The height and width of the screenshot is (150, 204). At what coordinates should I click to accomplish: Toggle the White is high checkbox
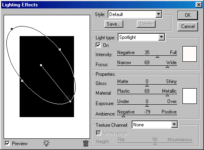coord(98,133)
